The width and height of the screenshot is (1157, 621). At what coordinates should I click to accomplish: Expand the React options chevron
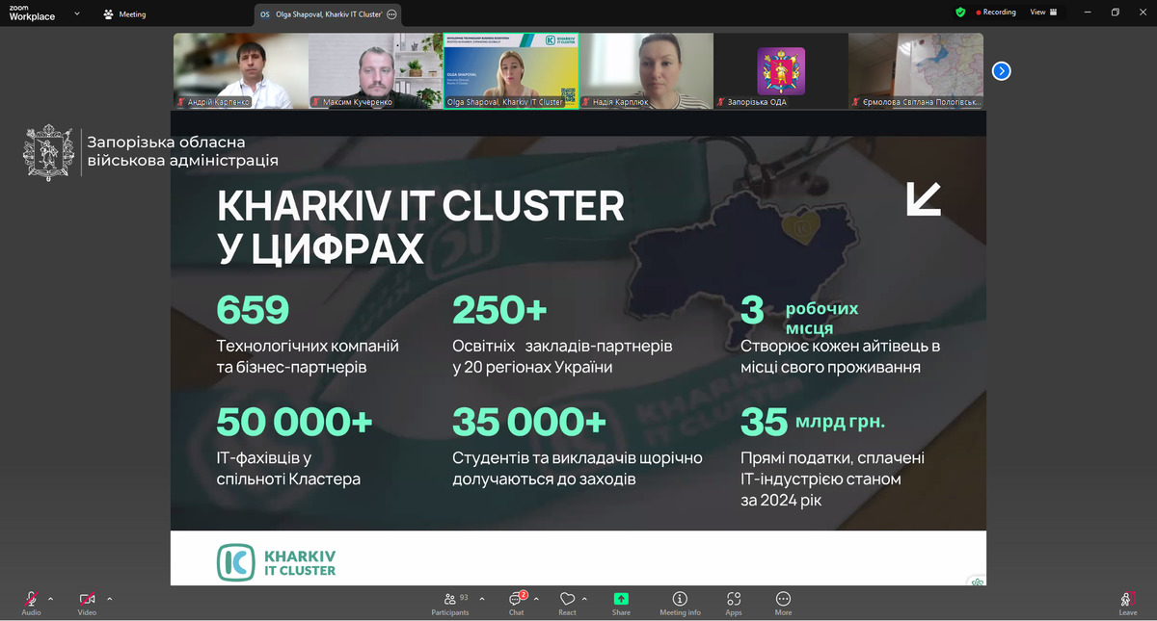click(x=585, y=598)
